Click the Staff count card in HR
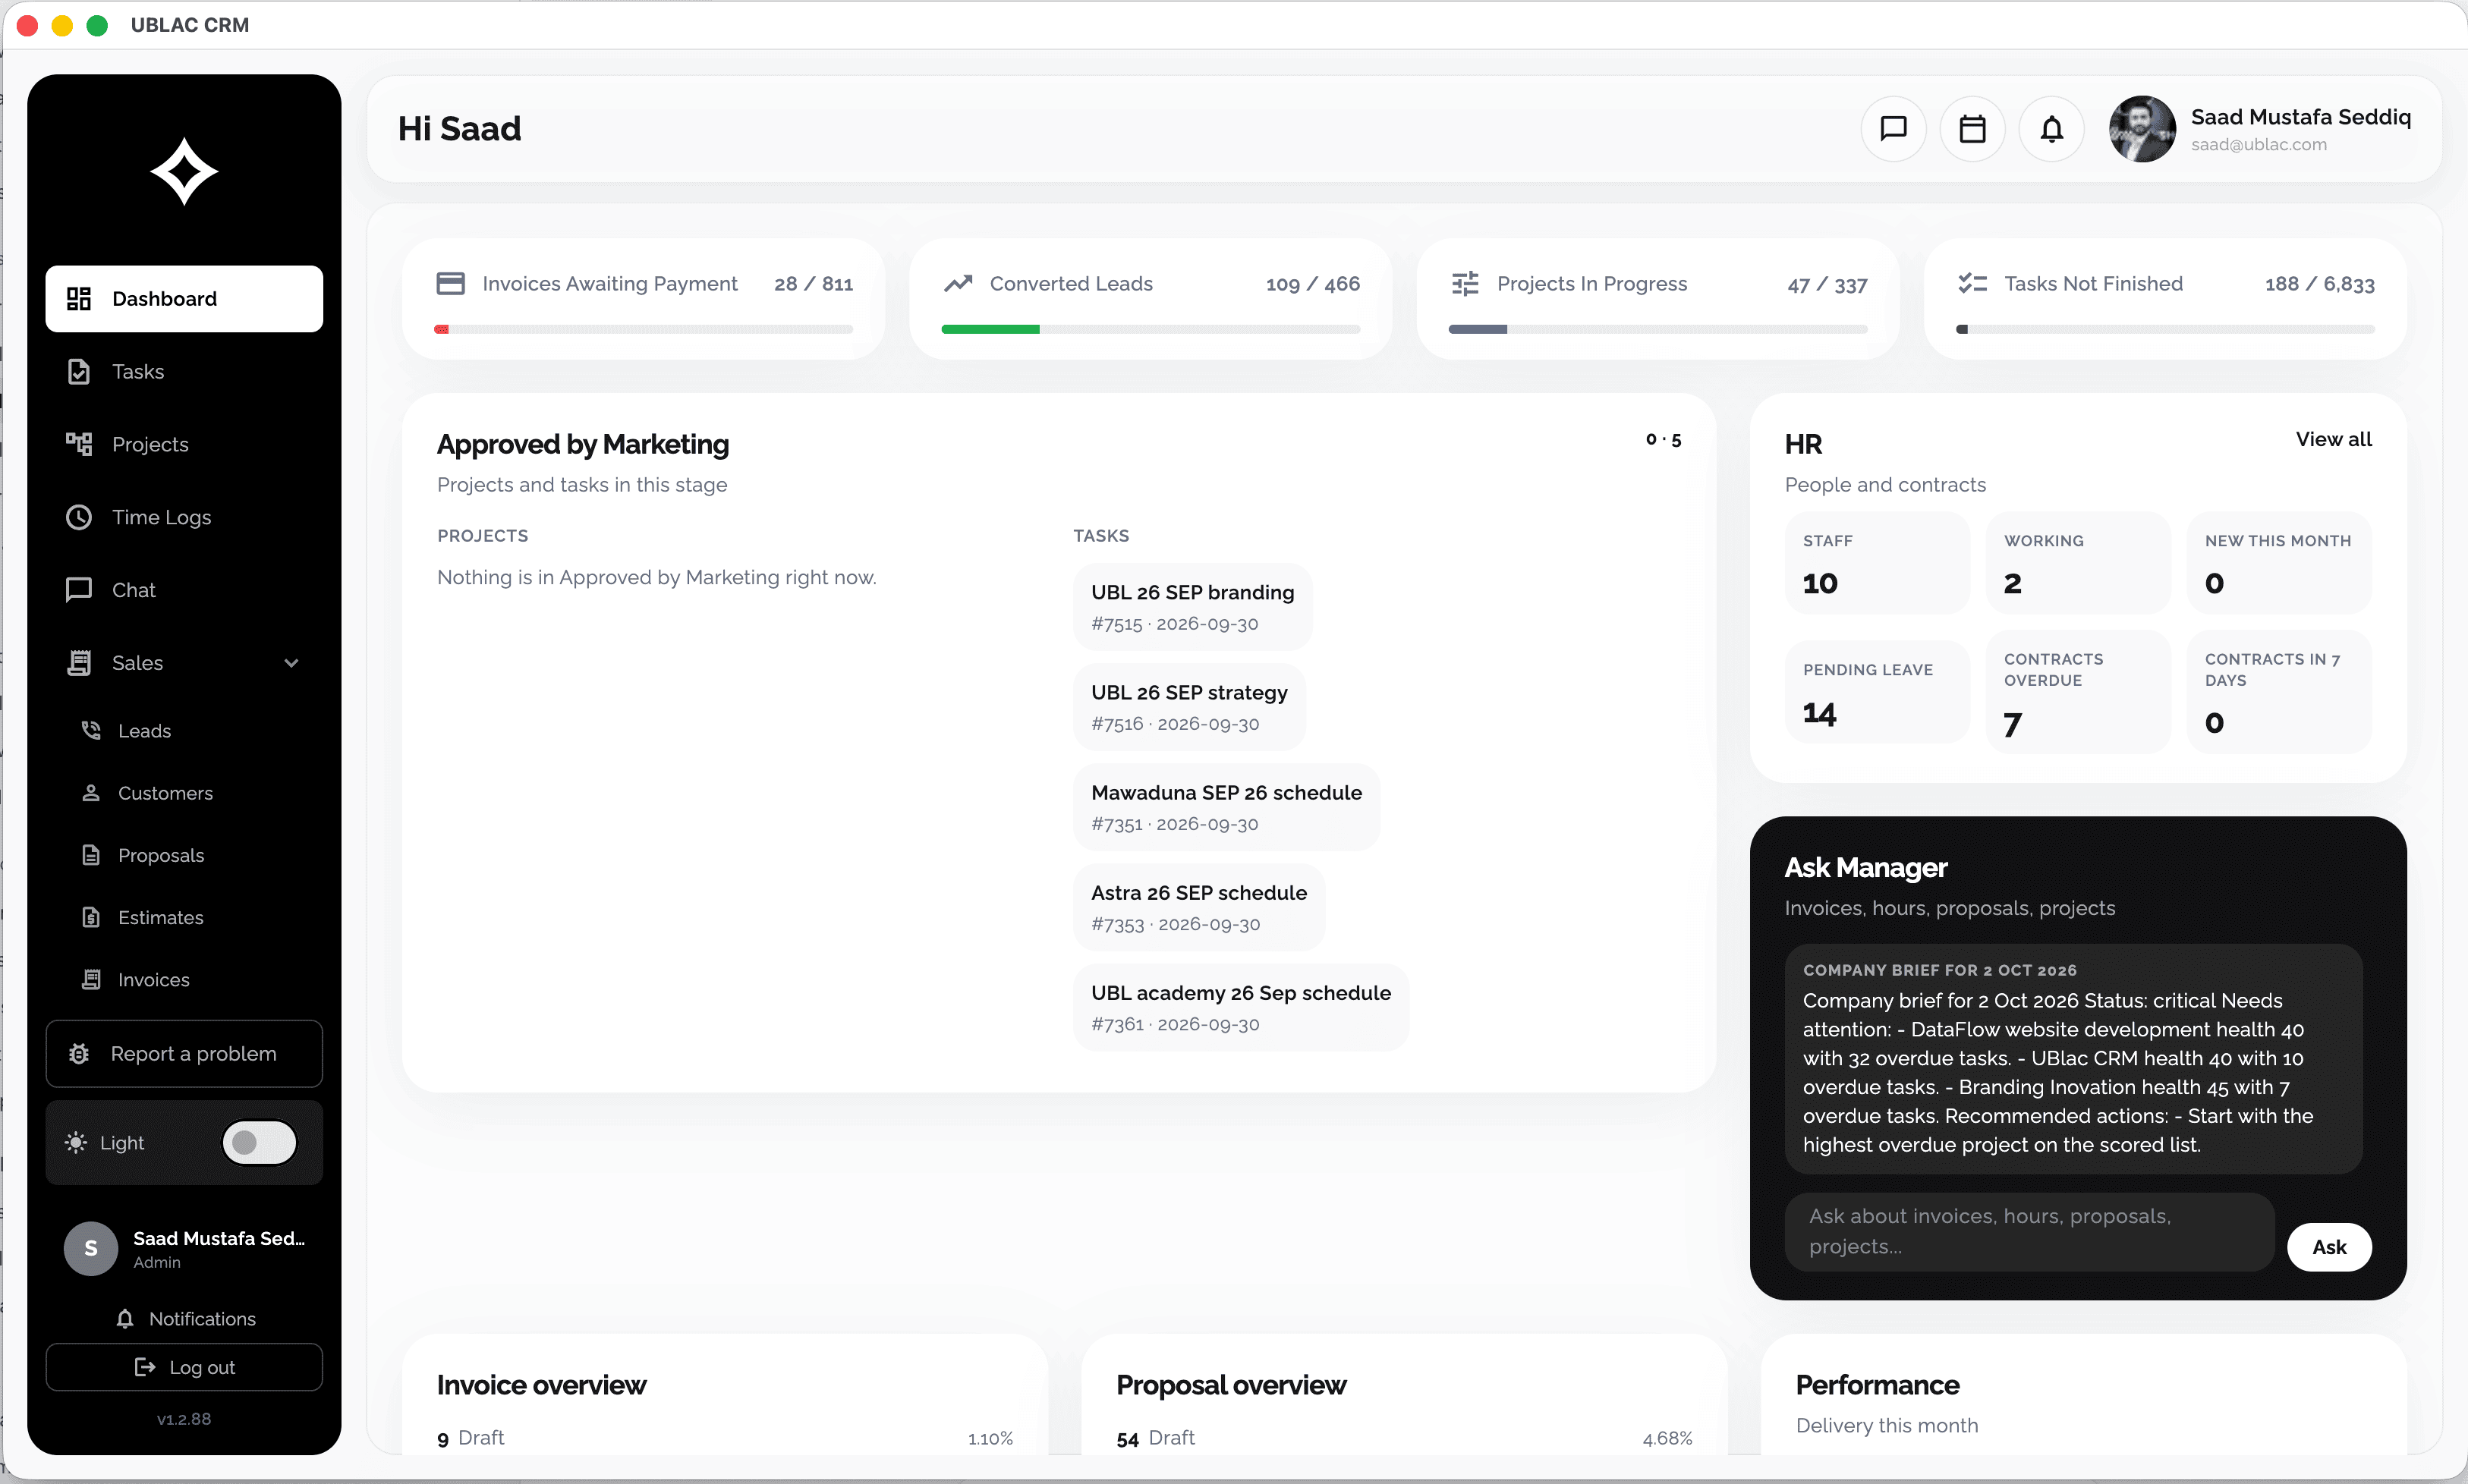The width and height of the screenshot is (2468, 1484). click(x=1877, y=563)
